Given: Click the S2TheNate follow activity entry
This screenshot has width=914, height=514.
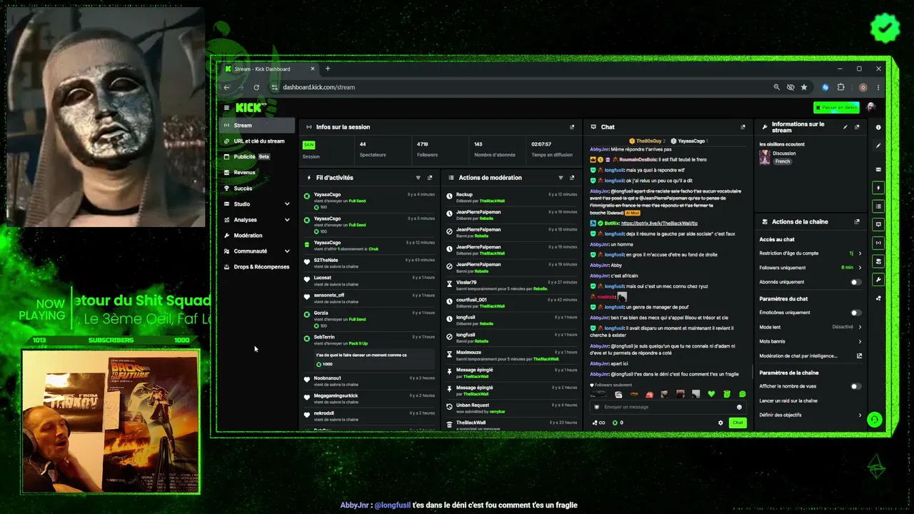Looking at the screenshot, I should point(369,263).
